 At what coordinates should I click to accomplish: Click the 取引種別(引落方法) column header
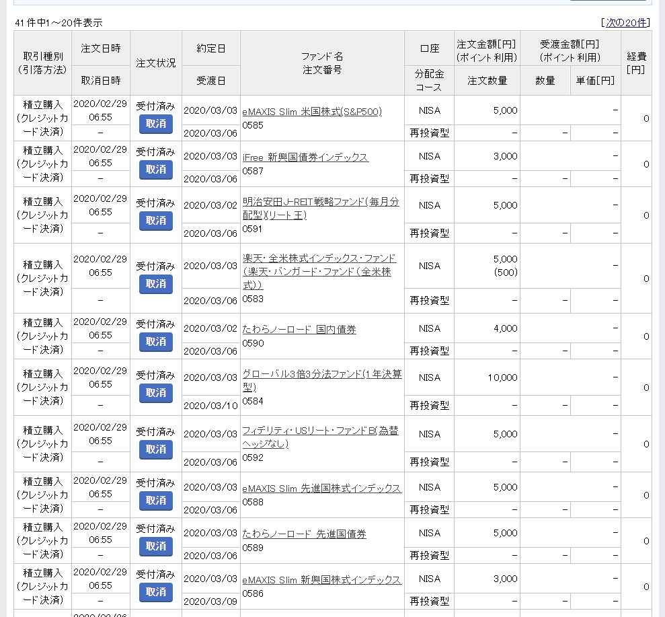coord(42,63)
